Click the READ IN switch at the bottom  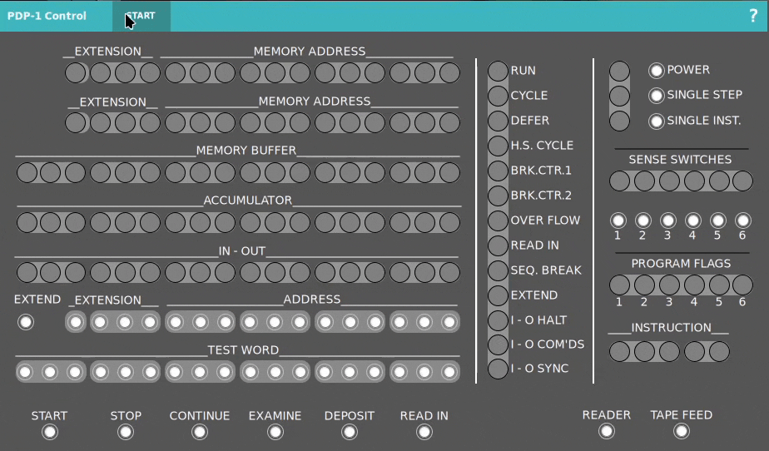pyautogui.click(x=424, y=432)
